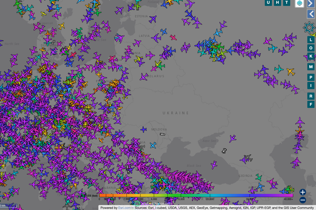Select the L labels sidebar button
316x210 pixels.
click(x=310, y=40)
